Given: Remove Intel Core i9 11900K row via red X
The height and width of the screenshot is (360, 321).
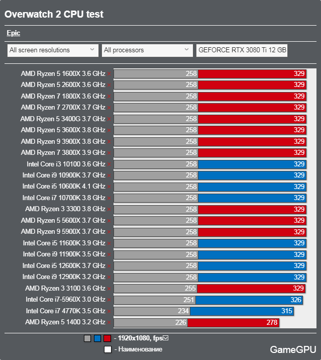Looking at the screenshot, I should (109, 254).
